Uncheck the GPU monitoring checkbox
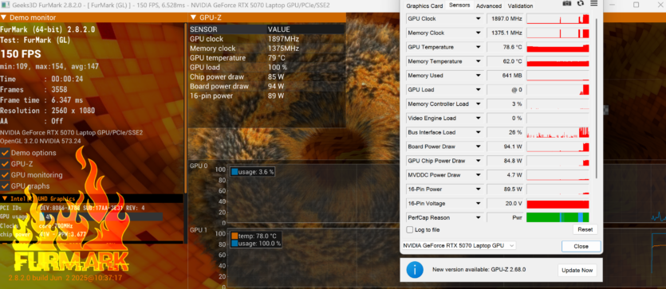 [x=5, y=175]
